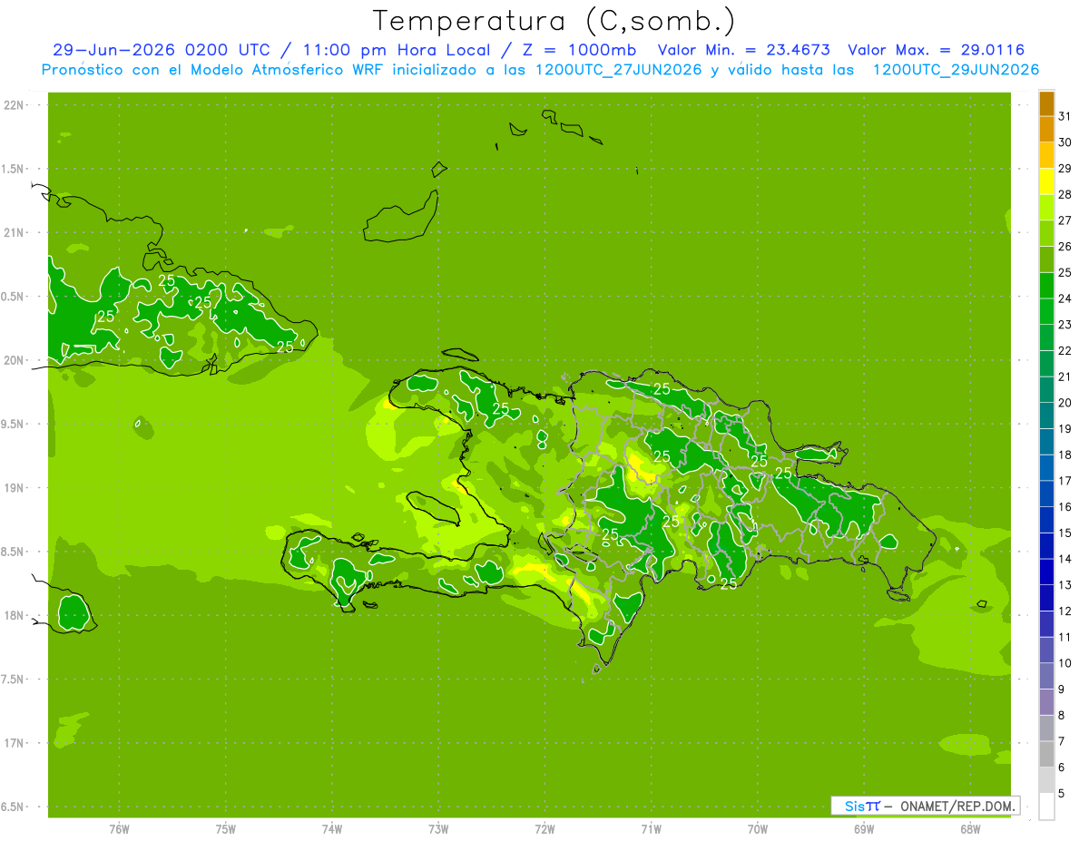Click the valid-until time '1200UTC_29JUN2026'
1089x841 pixels.
(x=956, y=70)
